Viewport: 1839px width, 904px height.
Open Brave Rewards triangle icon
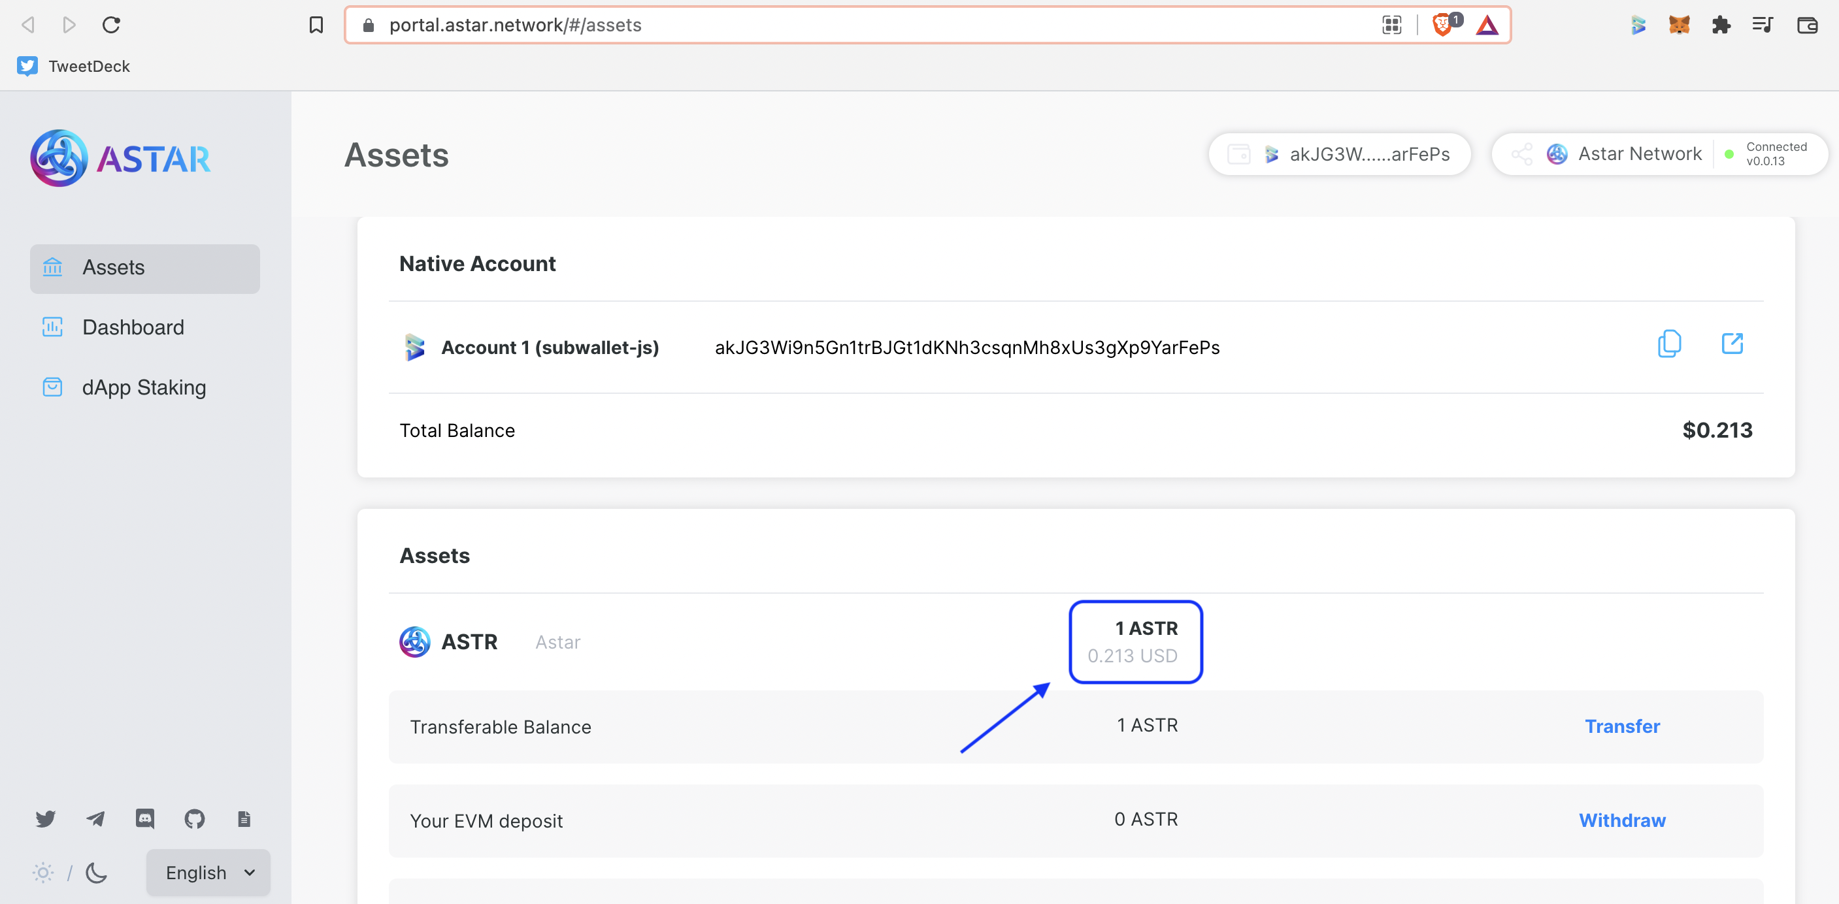[x=1487, y=25]
